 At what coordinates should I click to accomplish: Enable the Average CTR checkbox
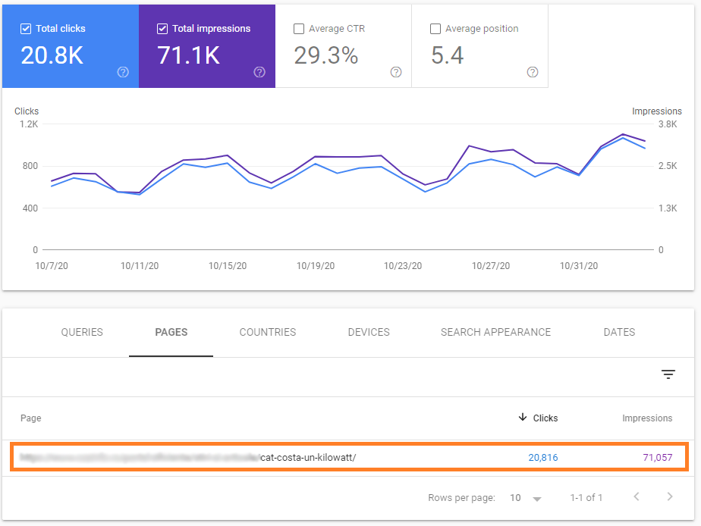click(x=299, y=29)
